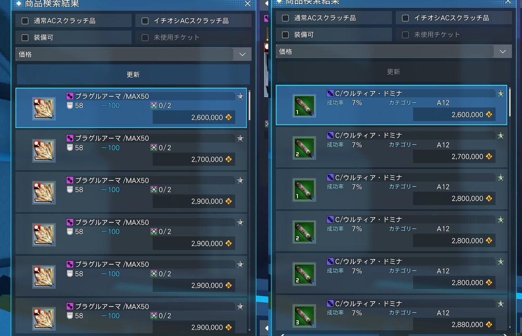Click the armor icon of the 2,600,000 listing

pos(43,108)
